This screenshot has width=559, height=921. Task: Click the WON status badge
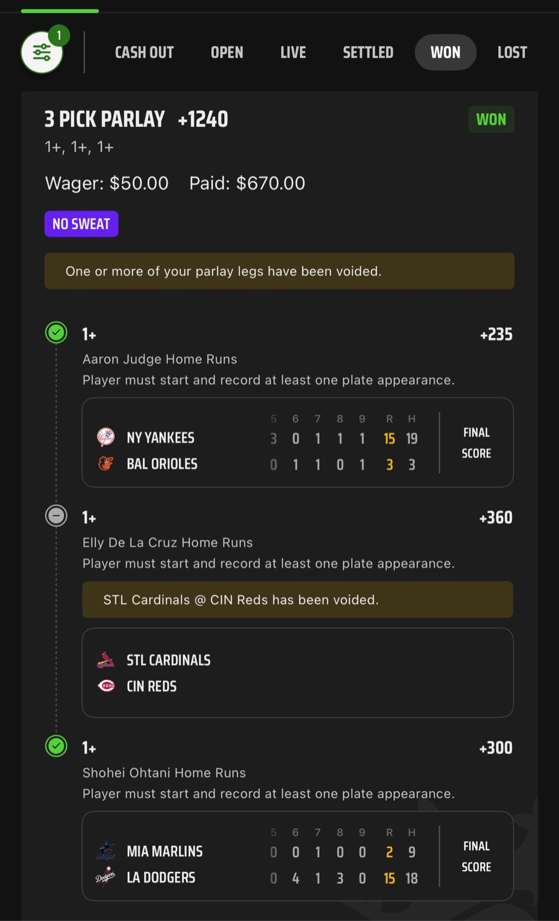(491, 119)
